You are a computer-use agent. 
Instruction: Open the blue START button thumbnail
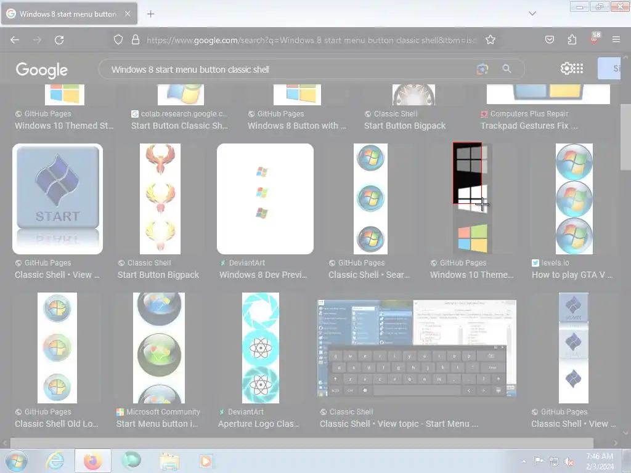pyautogui.click(x=57, y=199)
